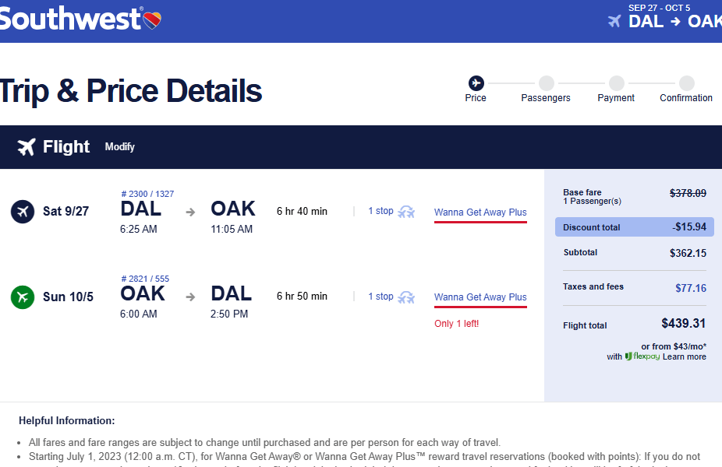This screenshot has width=722, height=467.
Task: Click the departing flight icon for Sat 9/27
Action: coord(23,211)
